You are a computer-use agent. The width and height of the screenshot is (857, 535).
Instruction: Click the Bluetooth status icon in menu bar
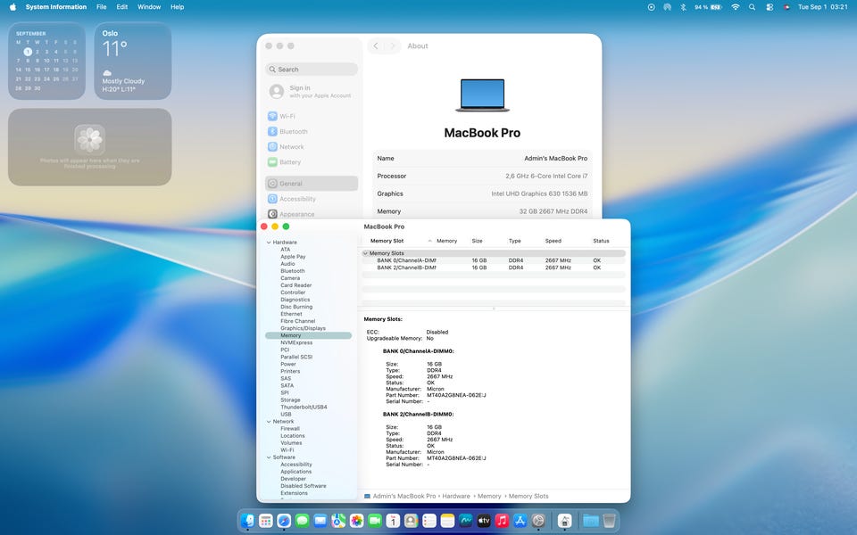tap(683, 7)
